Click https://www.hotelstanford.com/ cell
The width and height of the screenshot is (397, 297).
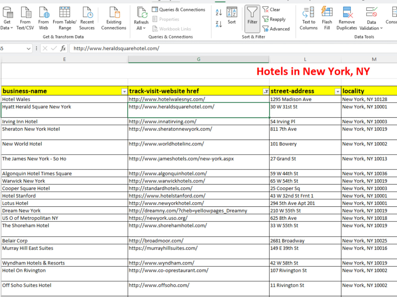pos(198,196)
